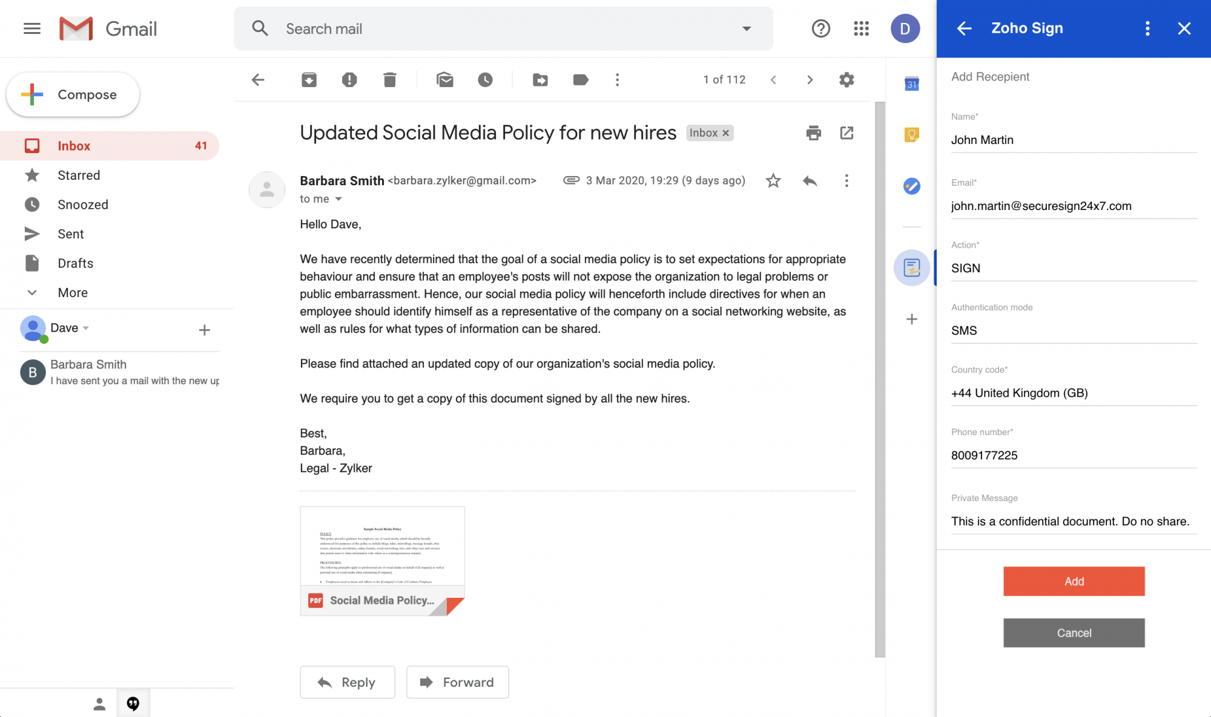Click the Archive icon in toolbar
The height and width of the screenshot is (717, 1211).
point(309,80)
